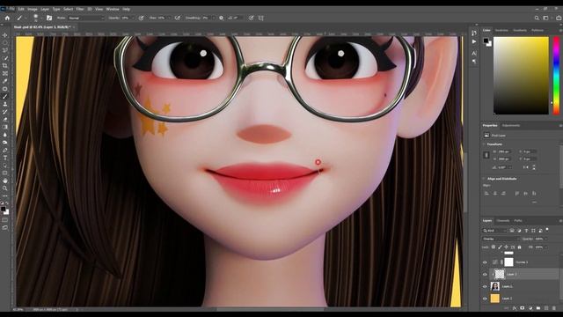563x317 pixels.
Task: Click the Home icon in options bar
Action: click(7, 18)
